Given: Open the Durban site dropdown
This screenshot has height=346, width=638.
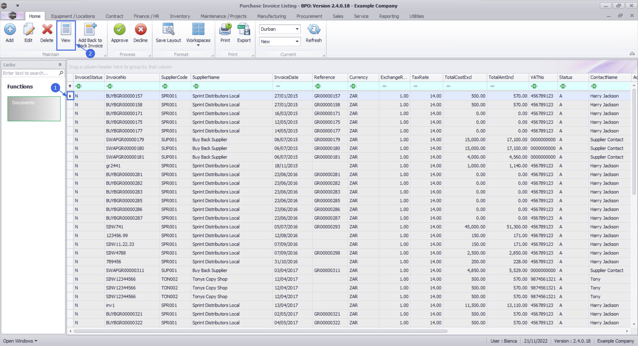Looking at the screenshot, I should click(x=297, y=29).
